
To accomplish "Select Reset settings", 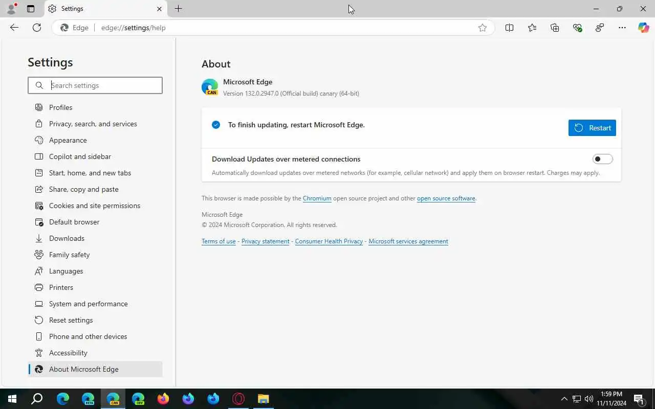I will click(95, 320).
